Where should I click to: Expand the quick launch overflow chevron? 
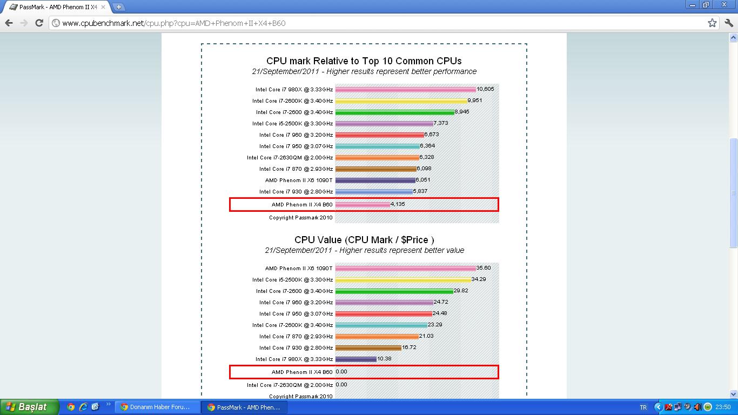point(108,404)
